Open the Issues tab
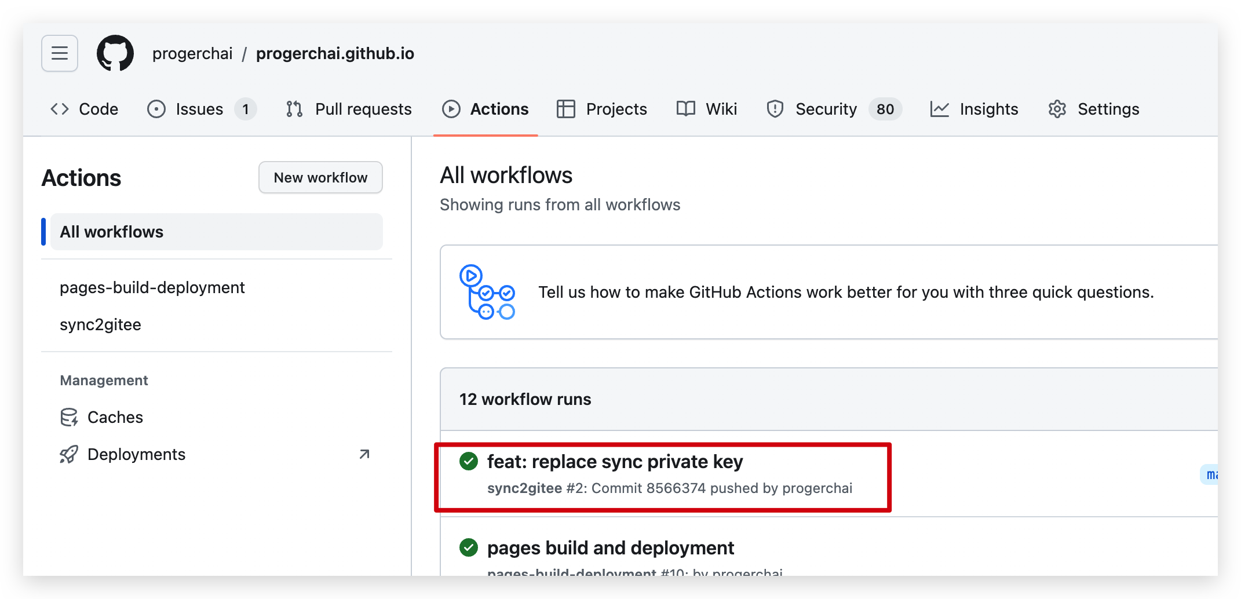The height and width of the screenshot is (599, 1241). (202, 109)
